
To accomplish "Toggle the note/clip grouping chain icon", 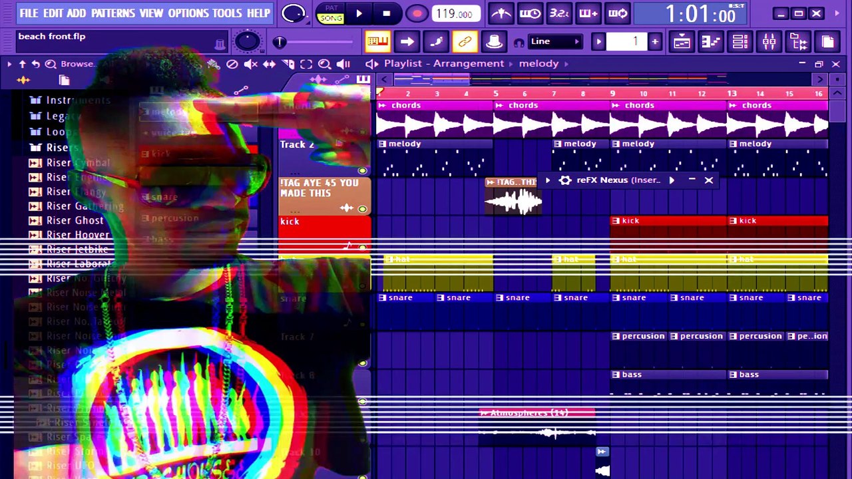I will (x=465, y=42).
